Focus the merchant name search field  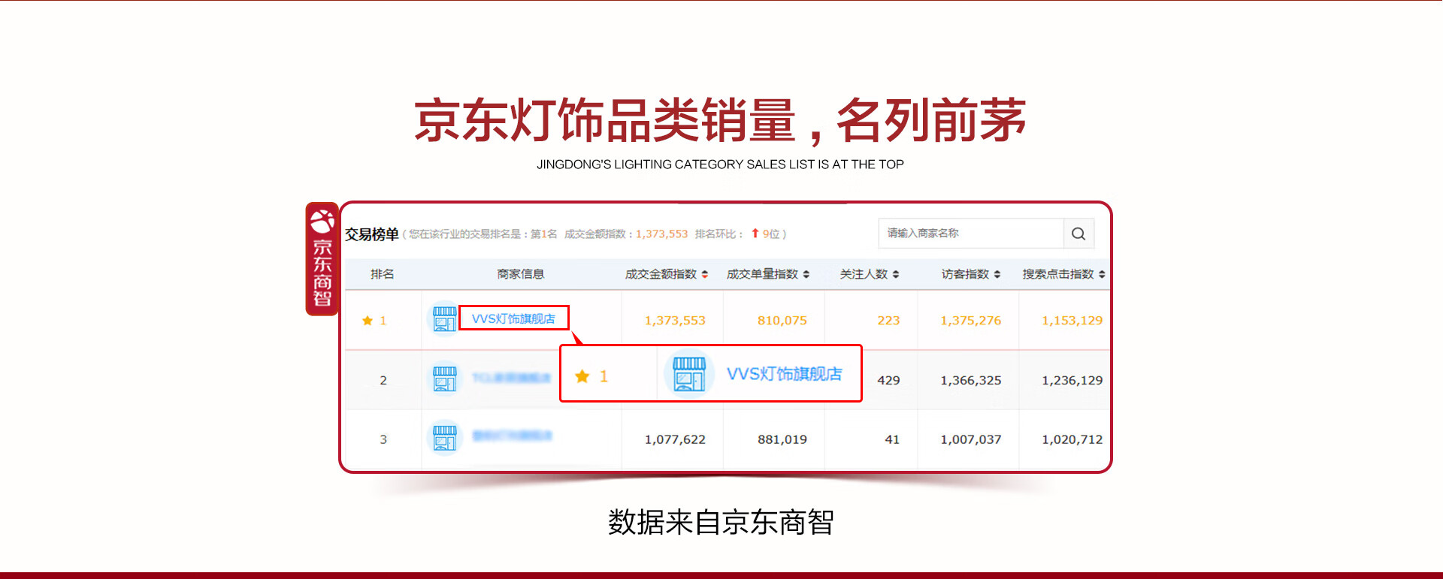pyautogui.click(x=971, y=234)
